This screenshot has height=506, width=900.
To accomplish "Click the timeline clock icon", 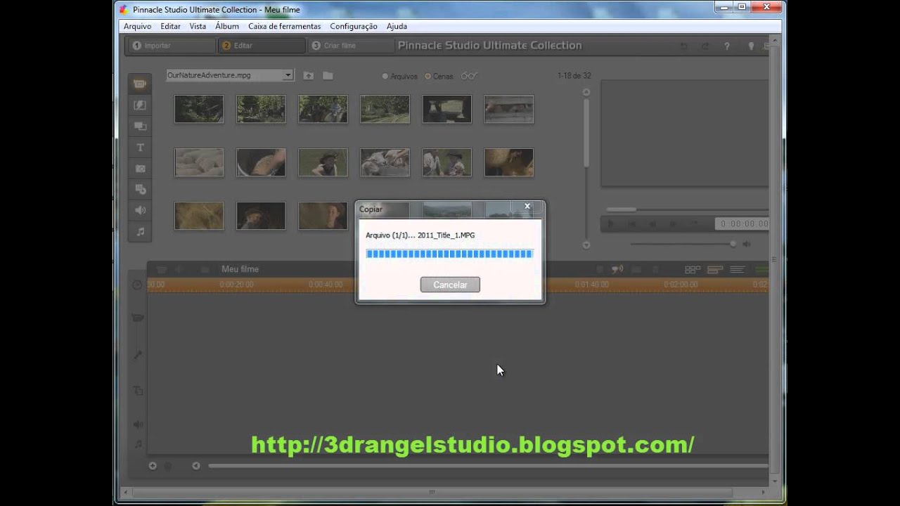I will pos(137,285).
